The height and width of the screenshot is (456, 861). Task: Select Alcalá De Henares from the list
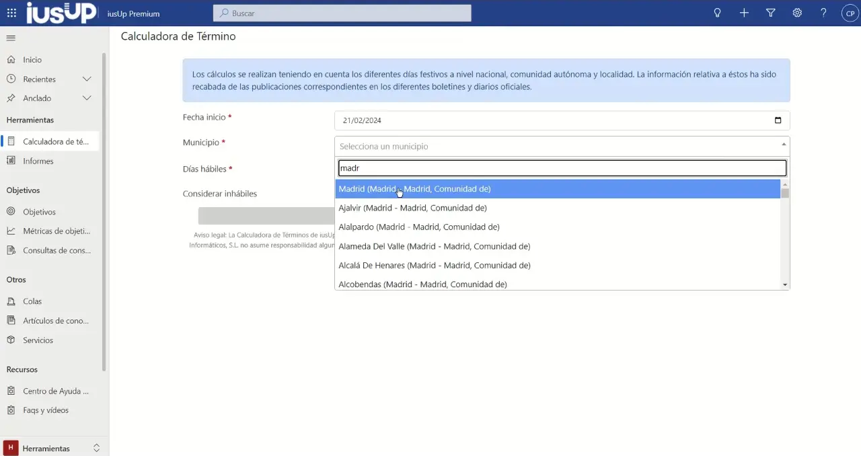coord(435,266)
